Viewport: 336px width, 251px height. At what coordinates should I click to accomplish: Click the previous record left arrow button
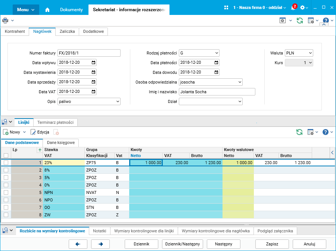click(78, 244)
